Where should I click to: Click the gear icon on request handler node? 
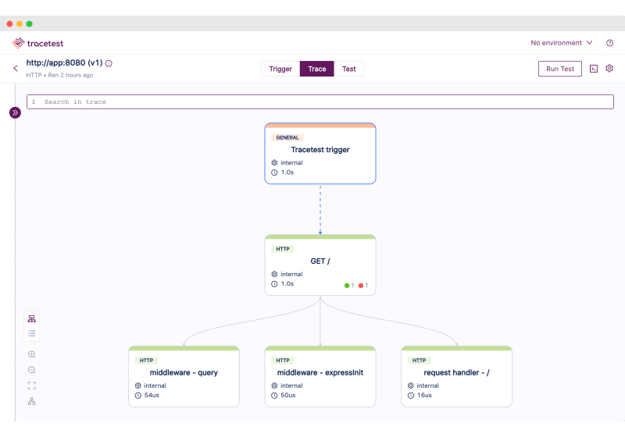[x=411, y=385]
